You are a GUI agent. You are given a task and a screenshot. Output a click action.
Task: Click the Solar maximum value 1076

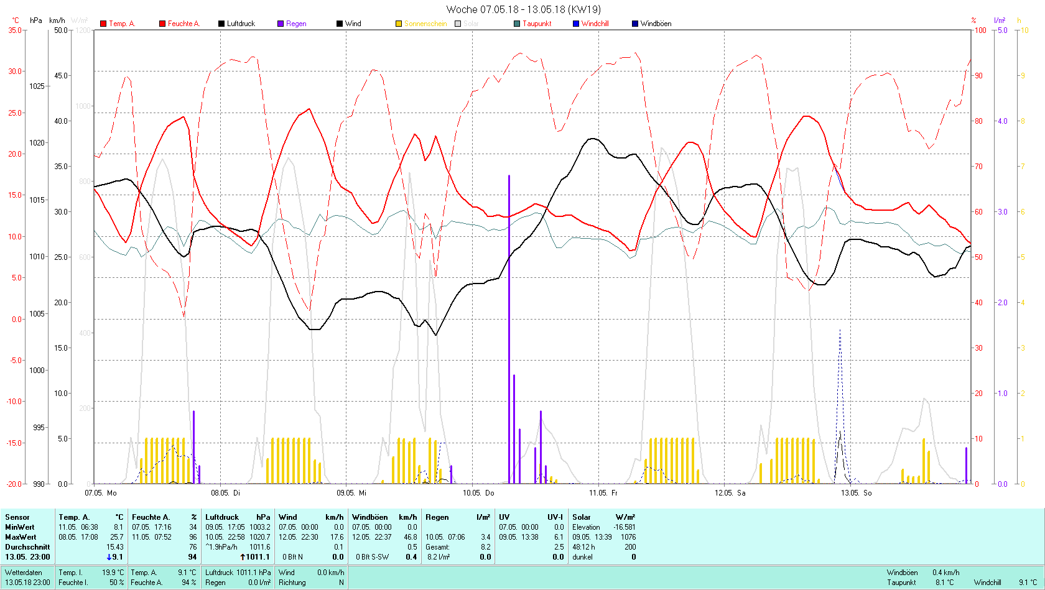click(628, 537)
